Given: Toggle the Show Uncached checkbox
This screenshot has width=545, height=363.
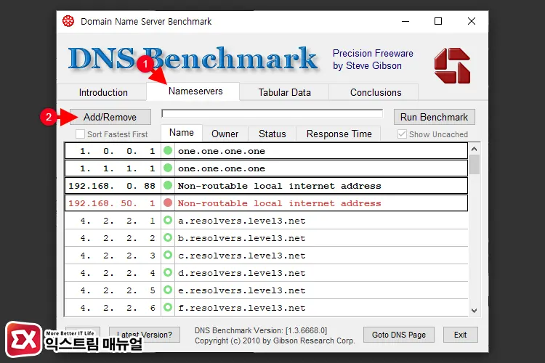Looking at the screenshot, I should coord(403,134).
